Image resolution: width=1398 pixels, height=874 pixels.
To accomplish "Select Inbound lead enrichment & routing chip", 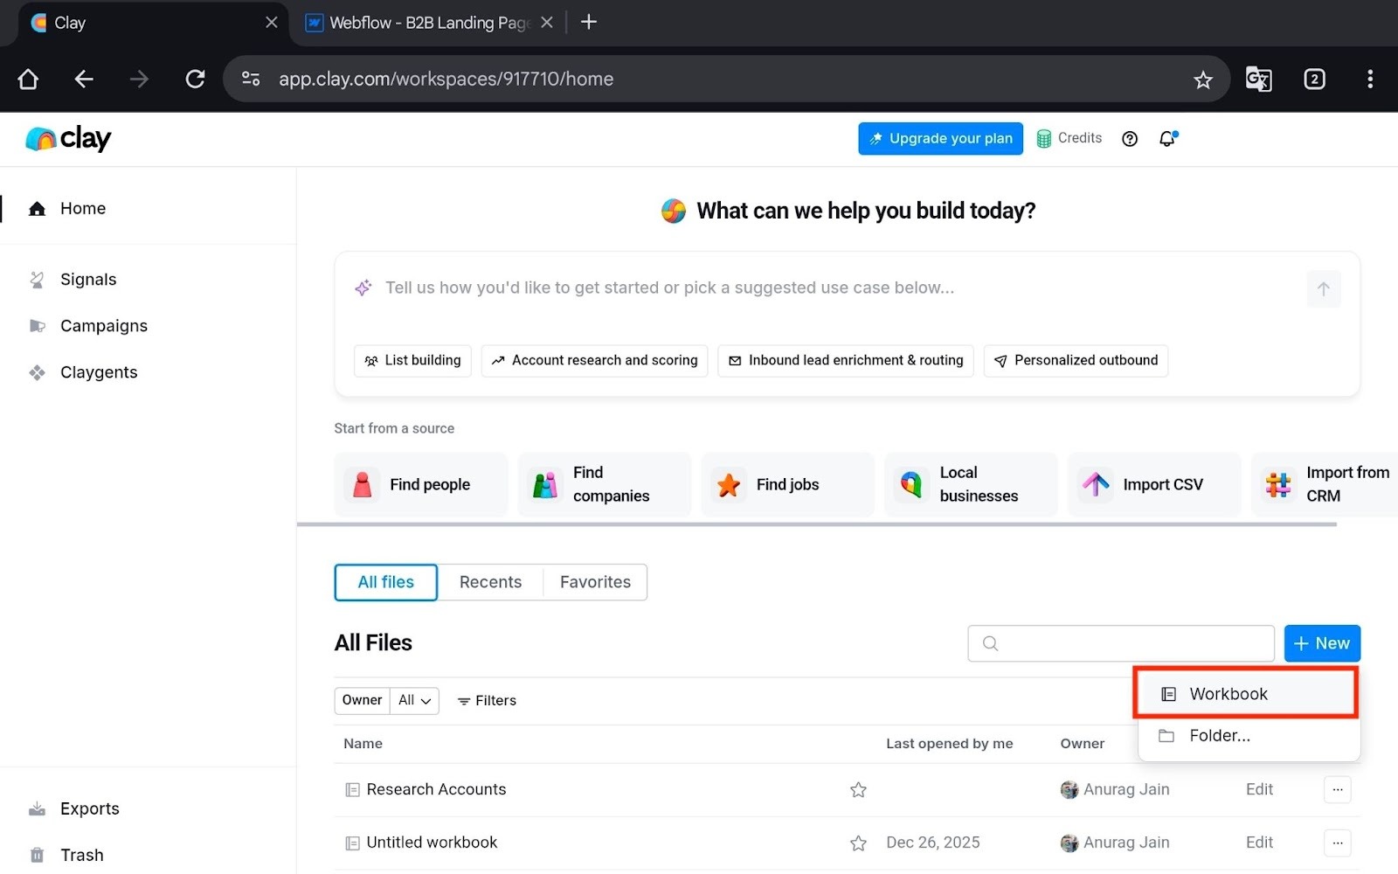I will tap(846, 360).
